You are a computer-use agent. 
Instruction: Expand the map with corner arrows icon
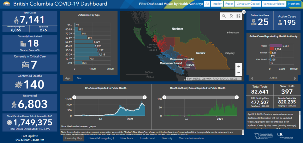pos(244,12)
